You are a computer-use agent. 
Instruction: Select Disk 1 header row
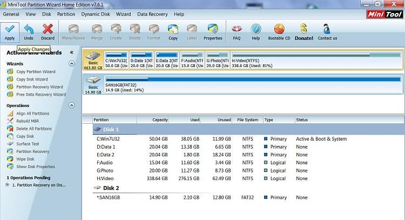click(x=248, y=129)
